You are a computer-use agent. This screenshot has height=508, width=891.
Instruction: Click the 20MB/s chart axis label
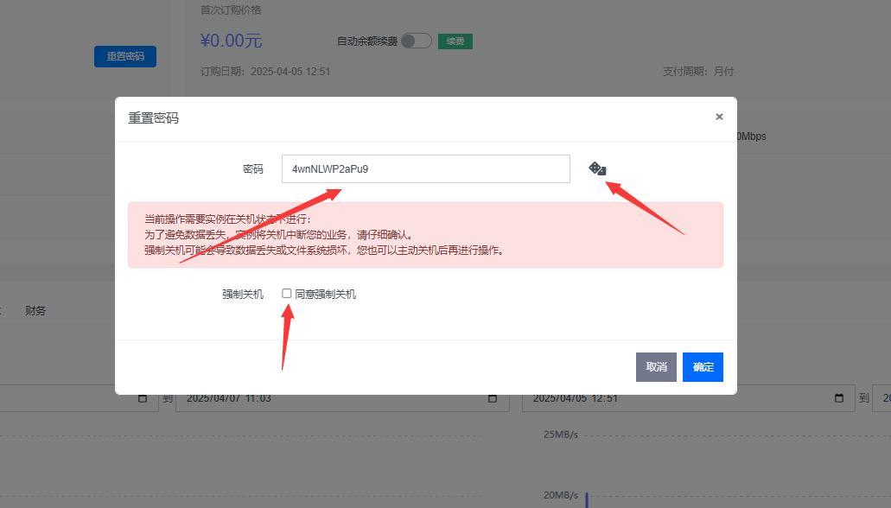coord(560,496)
